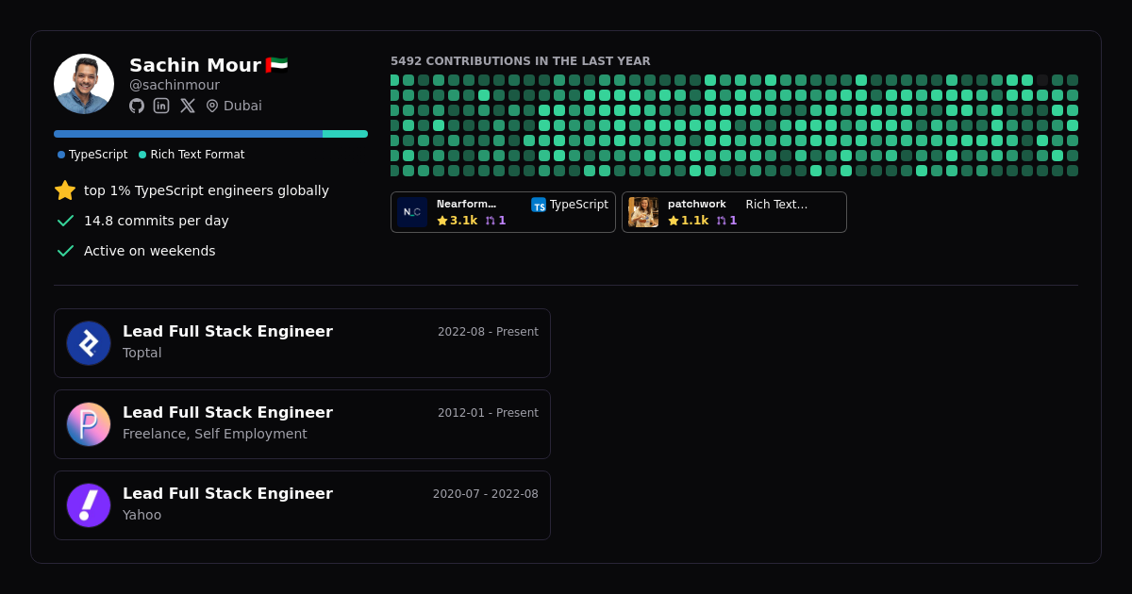
Task: Open the GitHub profile icon
Action: coord(137,106)
